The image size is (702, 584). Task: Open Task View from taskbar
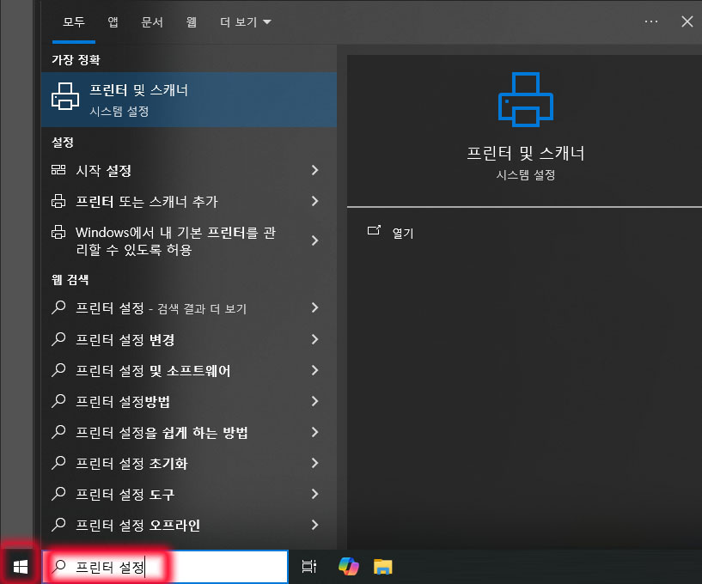[x=309, y=567]
